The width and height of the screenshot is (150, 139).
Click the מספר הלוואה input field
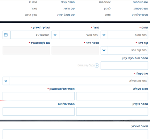pyautogui.click(x=39, y=111)
